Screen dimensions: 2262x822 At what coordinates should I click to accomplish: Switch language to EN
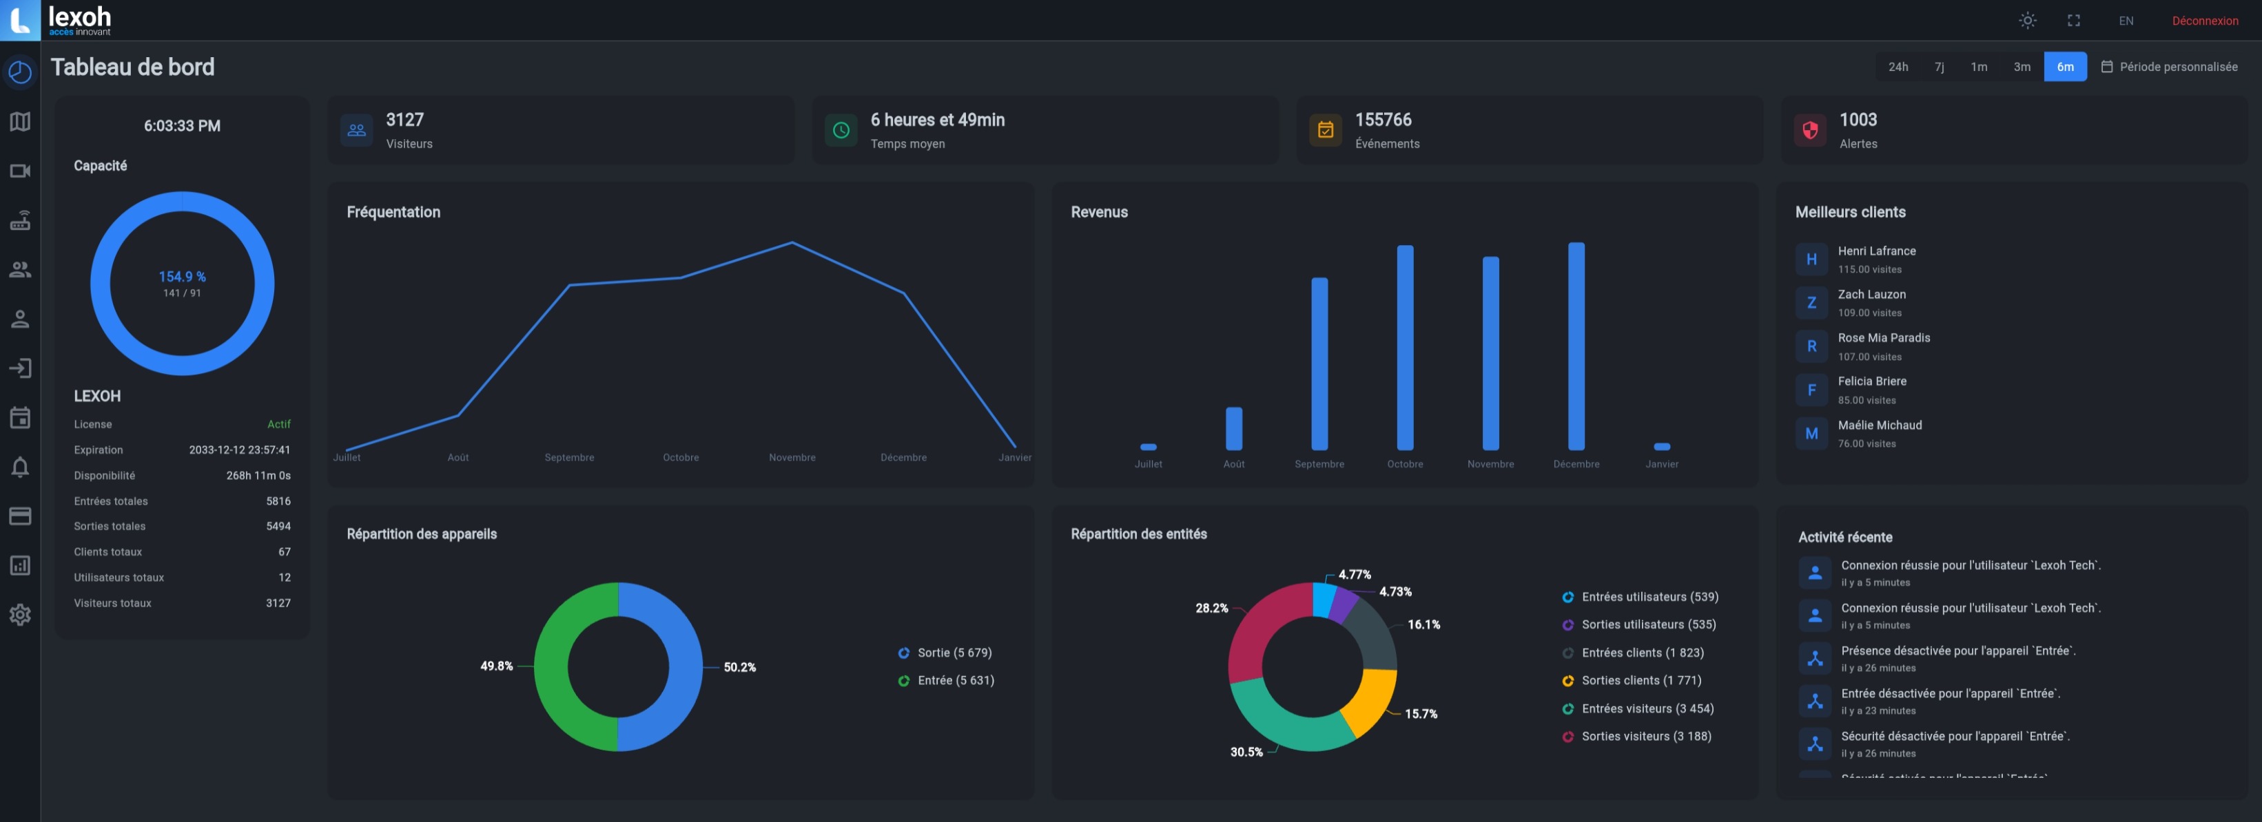[x=2125, y=20]
